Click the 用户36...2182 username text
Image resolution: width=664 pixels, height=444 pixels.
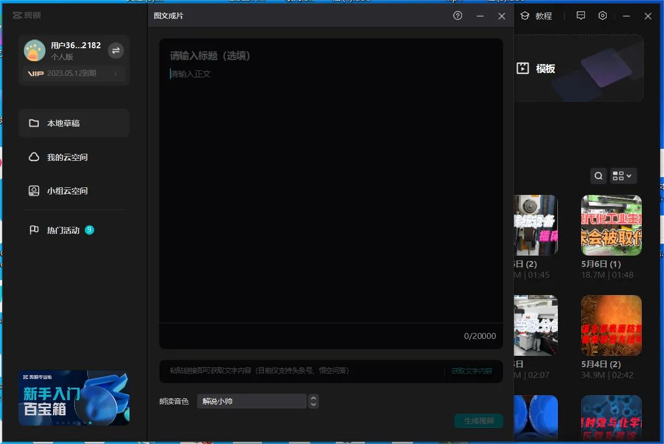(x=76, y=45)
